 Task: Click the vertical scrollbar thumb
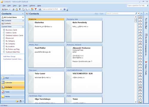[136, 20]
